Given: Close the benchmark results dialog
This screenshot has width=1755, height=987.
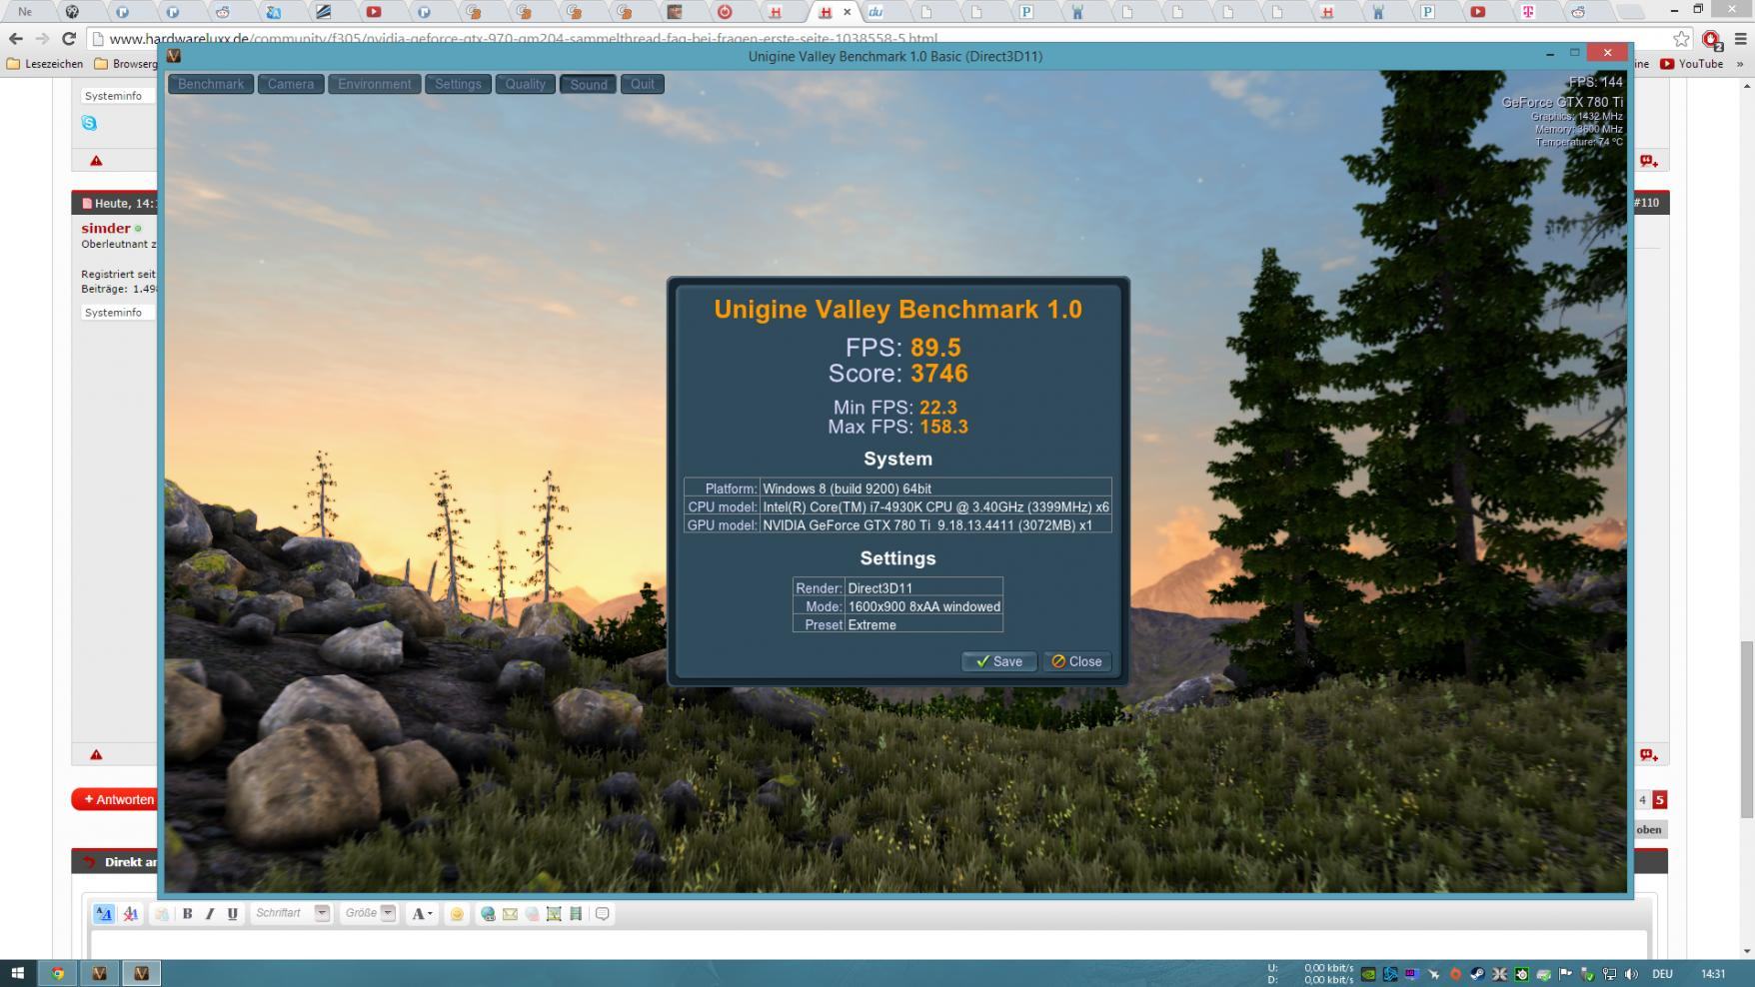Looking at the screenshot, I should [x=1076, y=661].
